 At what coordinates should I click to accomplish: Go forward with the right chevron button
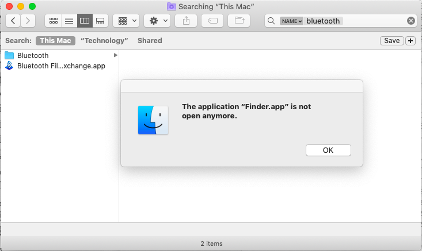[x=28, y=21]
